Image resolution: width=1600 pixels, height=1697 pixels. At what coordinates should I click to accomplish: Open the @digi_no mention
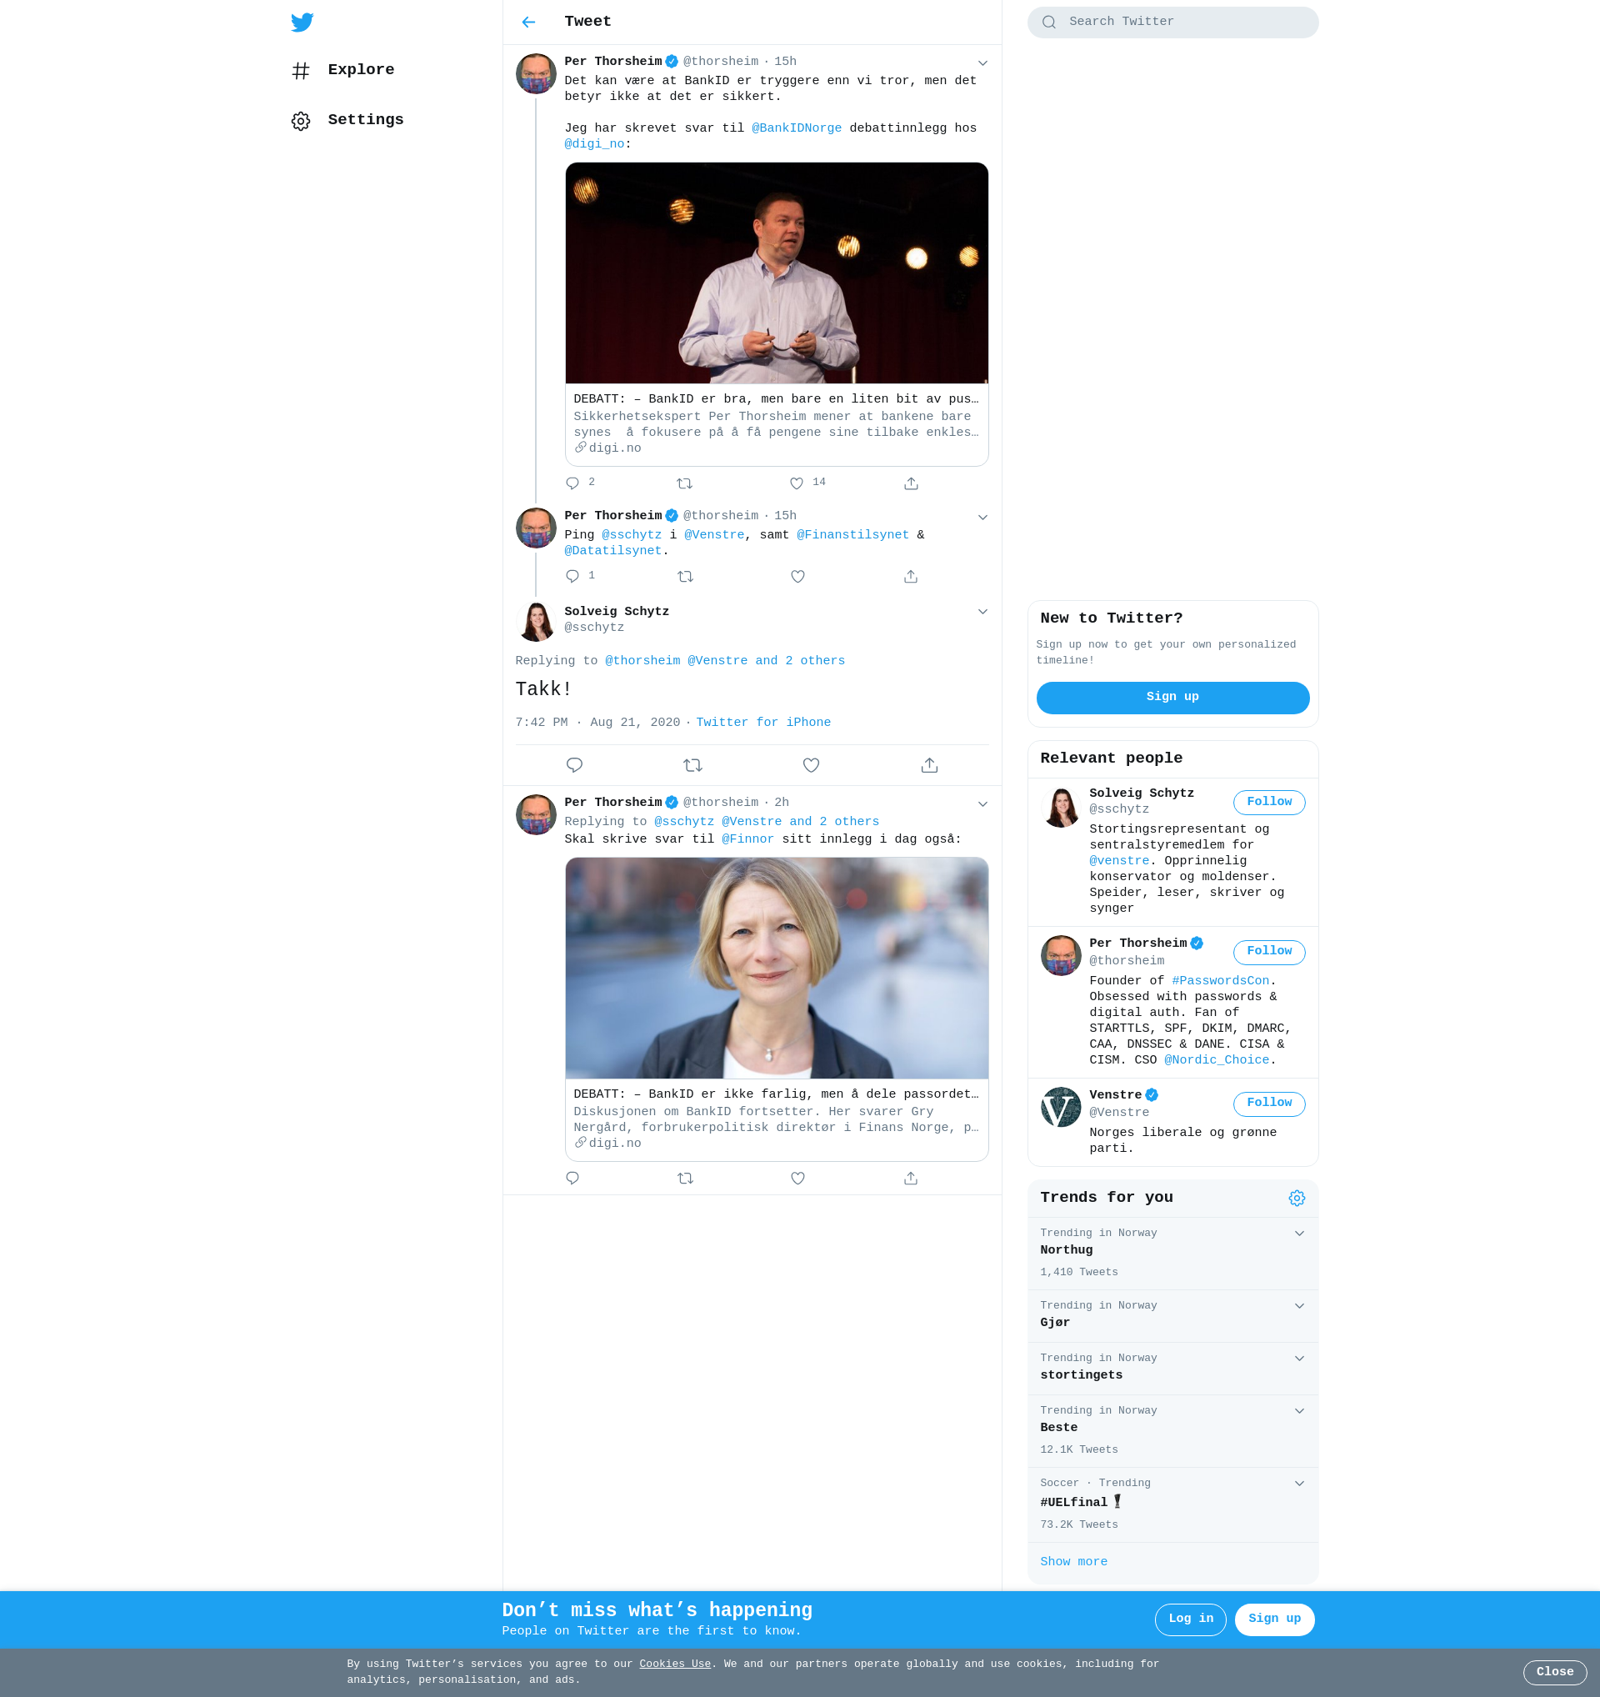click(x=595, y=144)
